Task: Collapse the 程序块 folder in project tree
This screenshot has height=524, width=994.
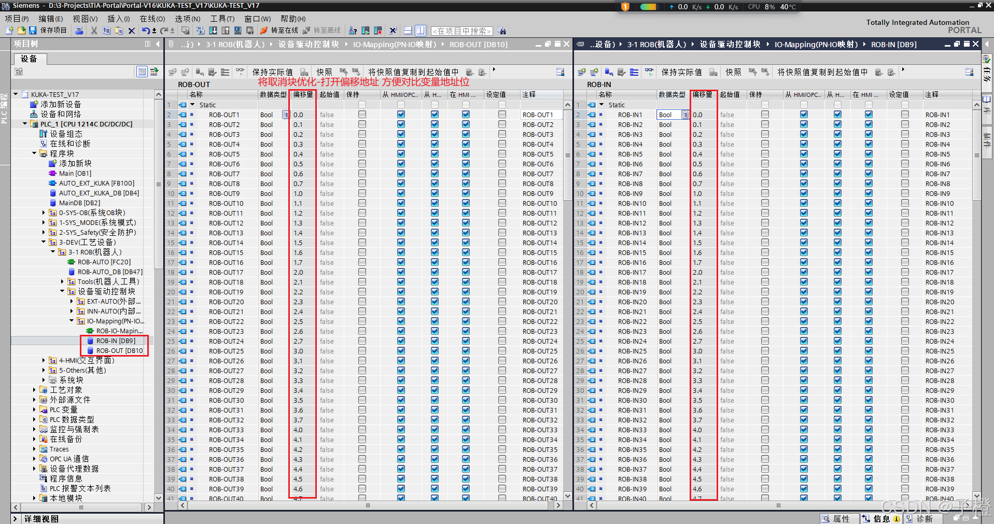Action: point(34,153)
